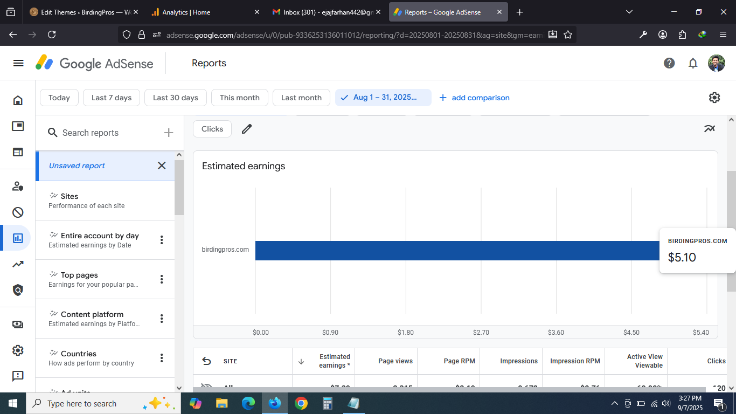Open the Aug 1 – 31, 2025 date range picker
This screenshot has height=414, width=736.
[383, 98]
